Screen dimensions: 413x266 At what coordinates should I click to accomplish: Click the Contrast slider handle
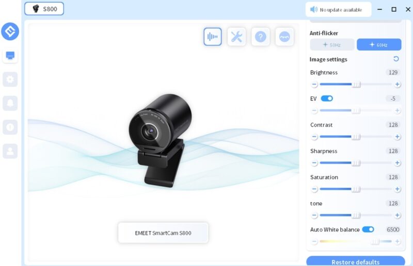click(356, 137)
